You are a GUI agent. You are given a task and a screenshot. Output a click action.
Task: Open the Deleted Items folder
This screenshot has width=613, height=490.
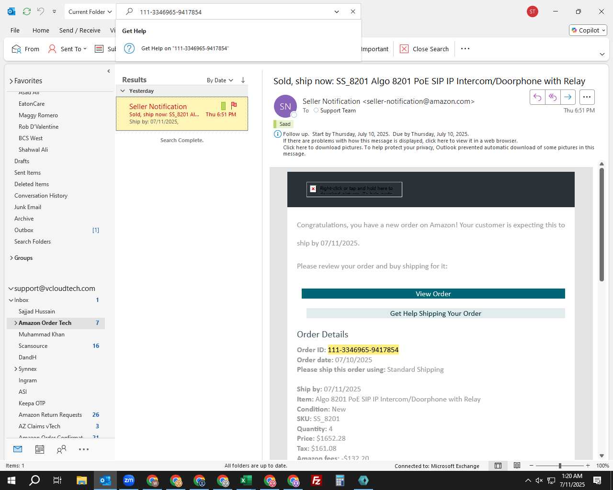tap(32, 184)
